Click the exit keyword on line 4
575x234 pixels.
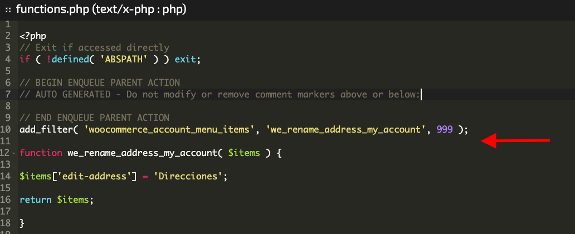point(185,59)
